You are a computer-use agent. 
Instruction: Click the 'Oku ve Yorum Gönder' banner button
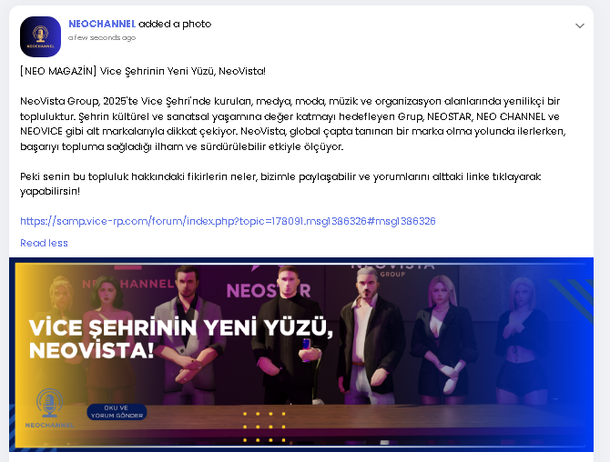tap(117, 412)
